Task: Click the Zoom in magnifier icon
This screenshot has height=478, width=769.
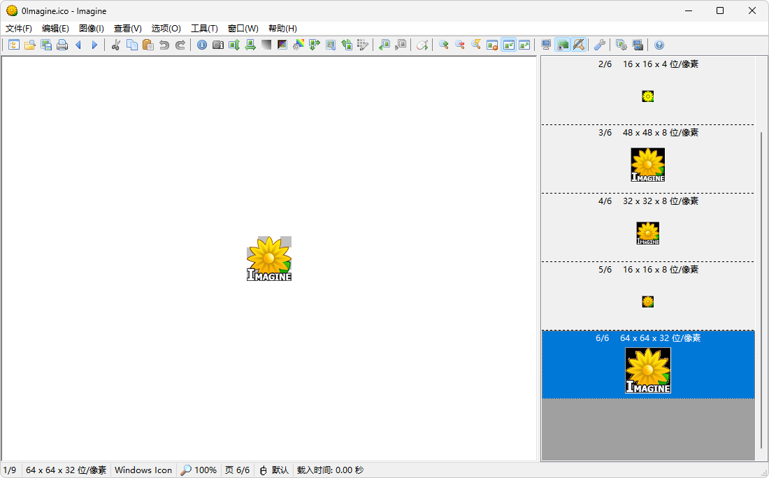Action: click(444, 45)
